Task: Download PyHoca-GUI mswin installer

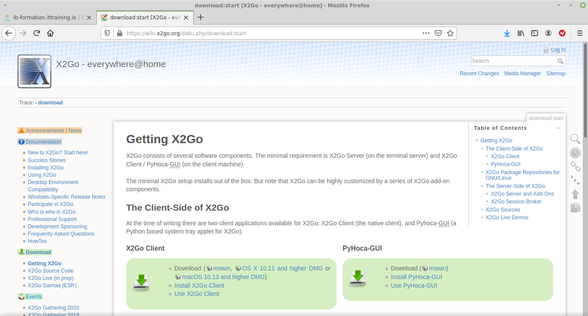Action: (438, 268)
